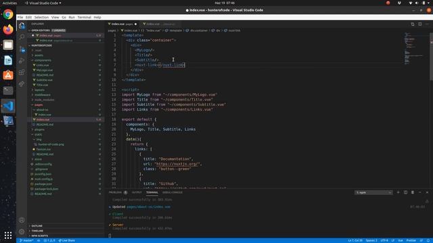433x243 pixels.
Task: Open Title.vue in the explorer
Action: click(x=42, y=85)
